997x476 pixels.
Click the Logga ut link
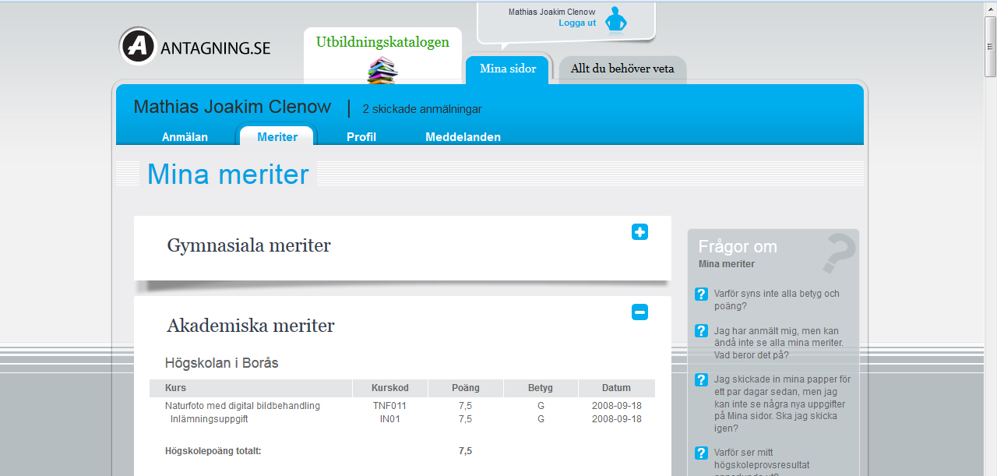(577, 23)
